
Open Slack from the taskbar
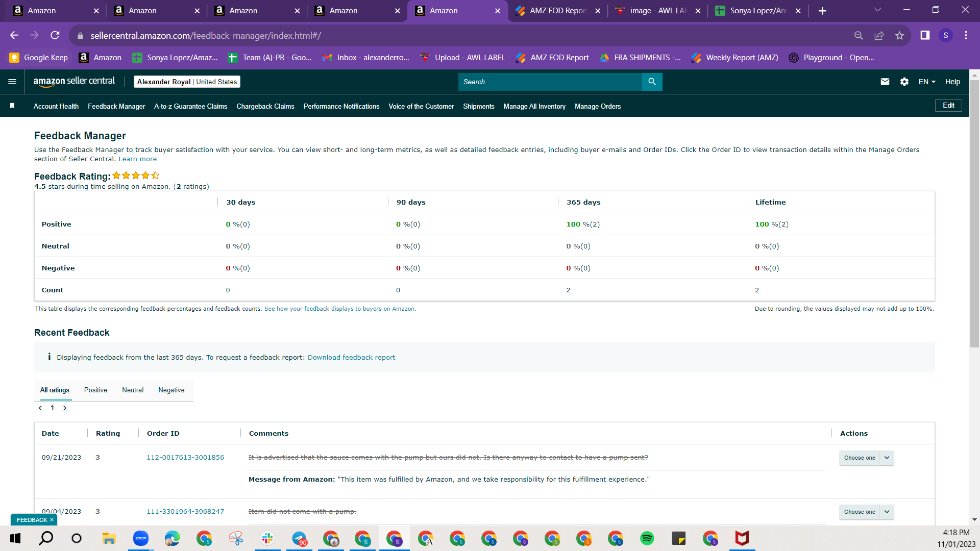click(x=267, y=538)
